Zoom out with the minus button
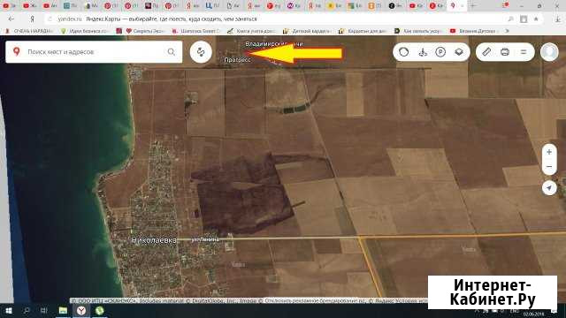This screenshot has width=566, height=318. point(549,167)
